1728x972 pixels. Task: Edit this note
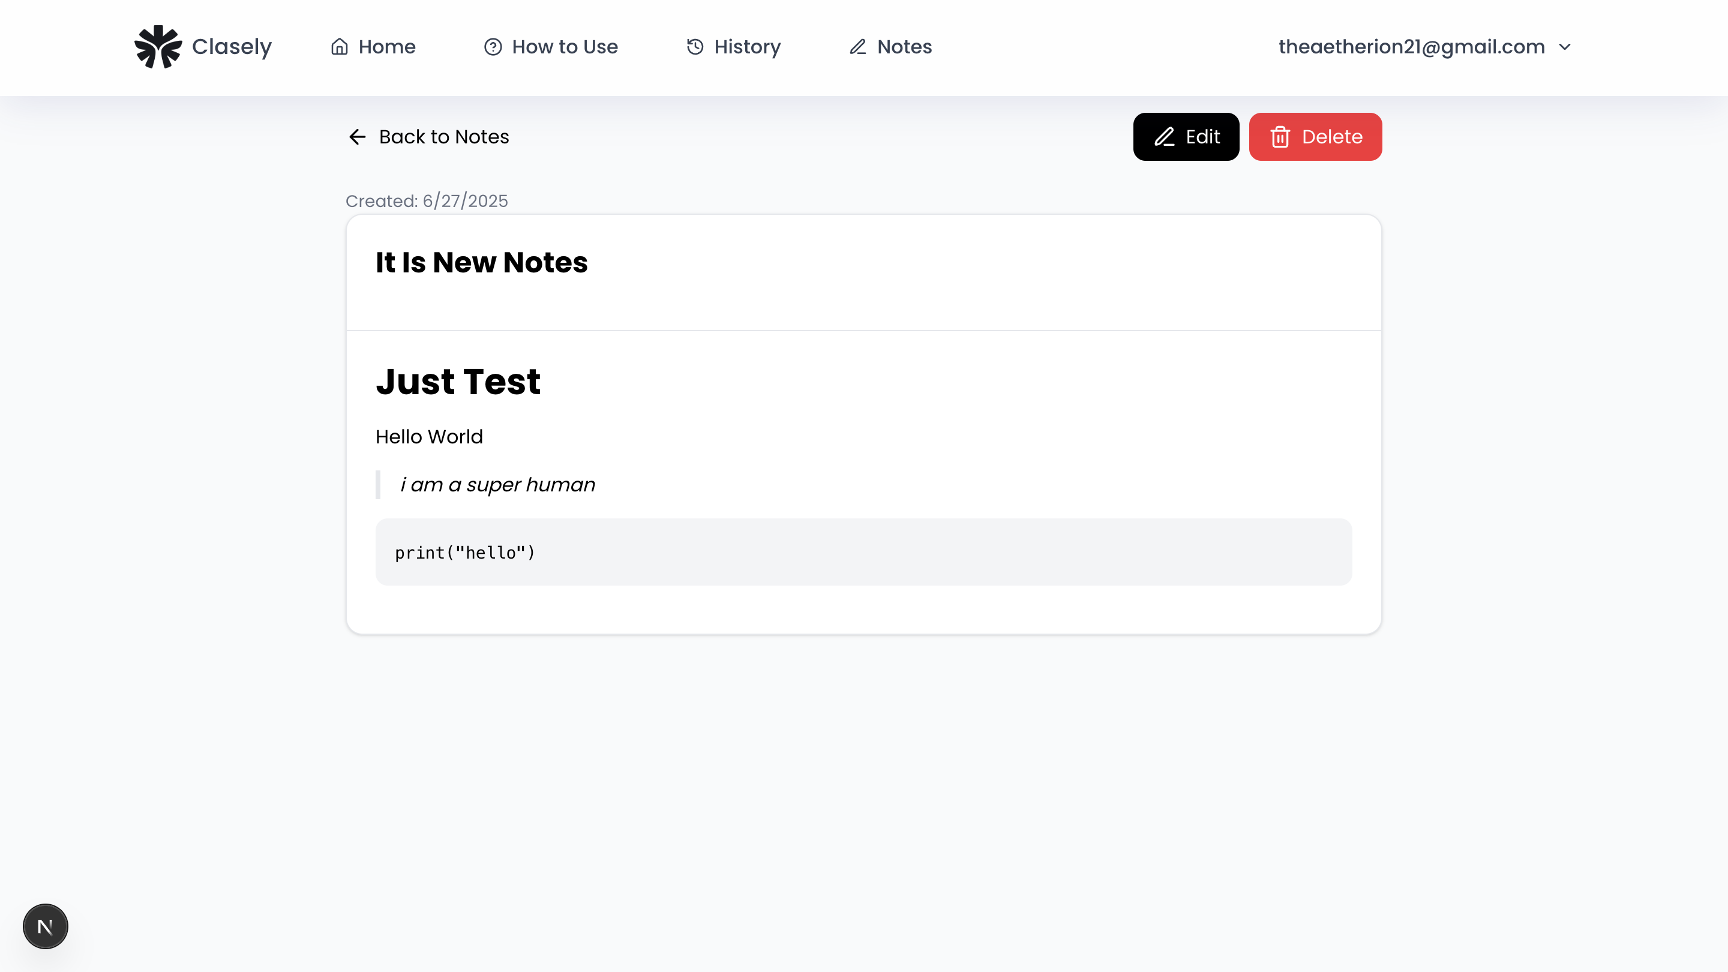[x=1186, y=137]
